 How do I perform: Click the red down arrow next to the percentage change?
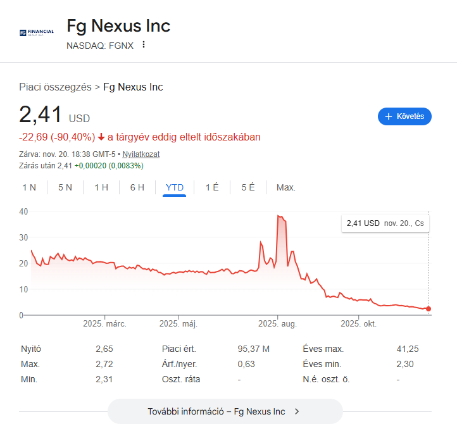tap(101, 137)
